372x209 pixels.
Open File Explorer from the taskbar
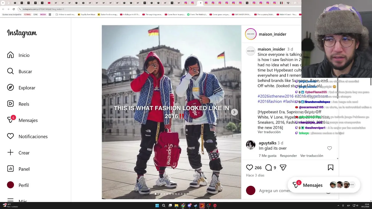[176, 206]
